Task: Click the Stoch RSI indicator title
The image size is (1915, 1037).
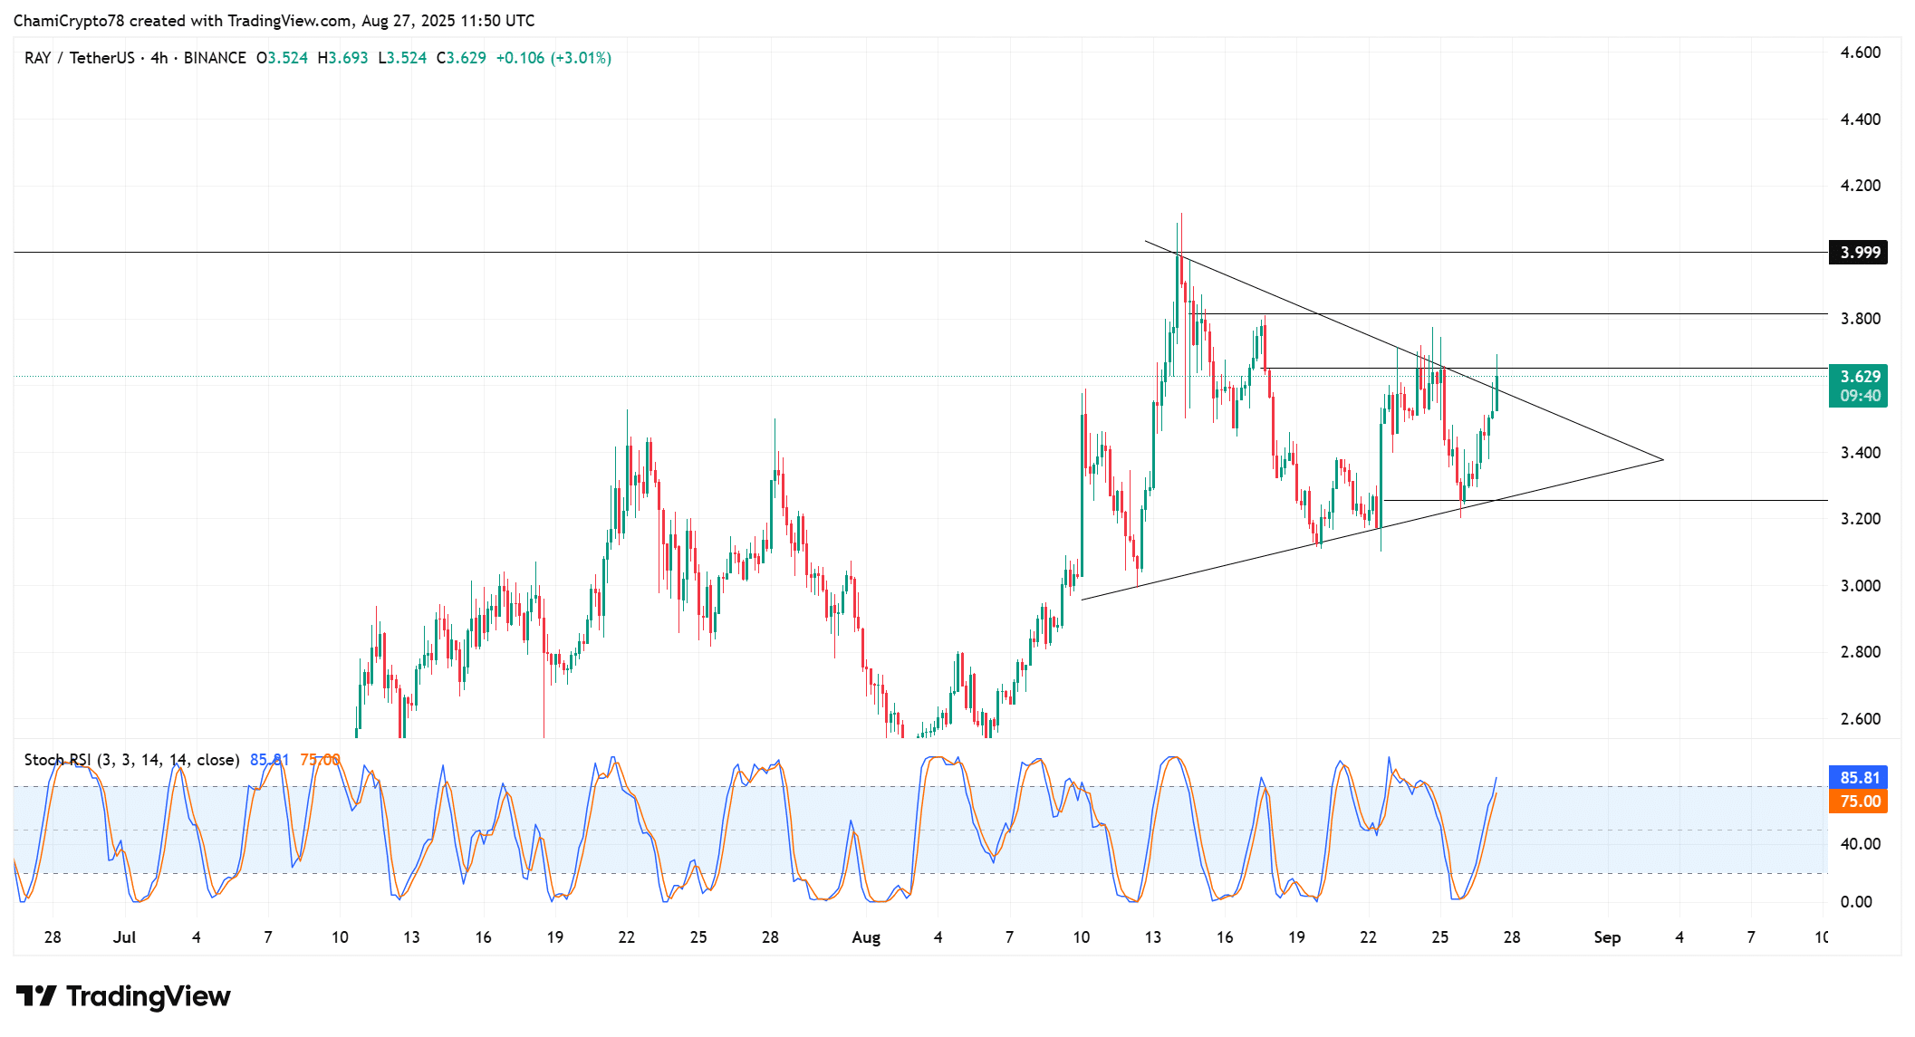Action: click(x=131, y=760)
